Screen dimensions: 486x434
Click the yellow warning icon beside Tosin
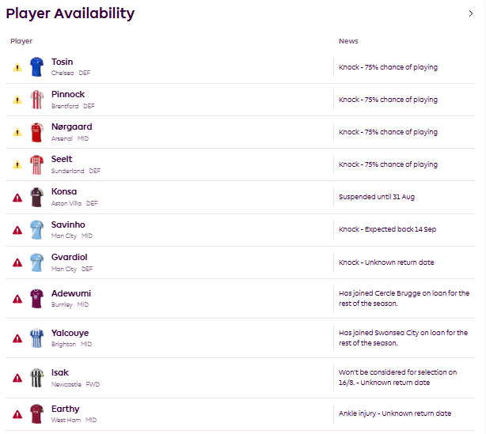17,67
